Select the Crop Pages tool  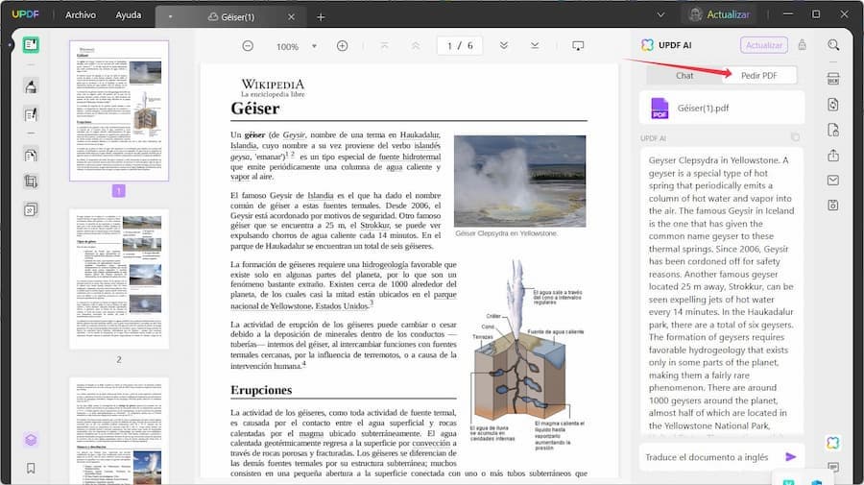(x=31, y=182)
